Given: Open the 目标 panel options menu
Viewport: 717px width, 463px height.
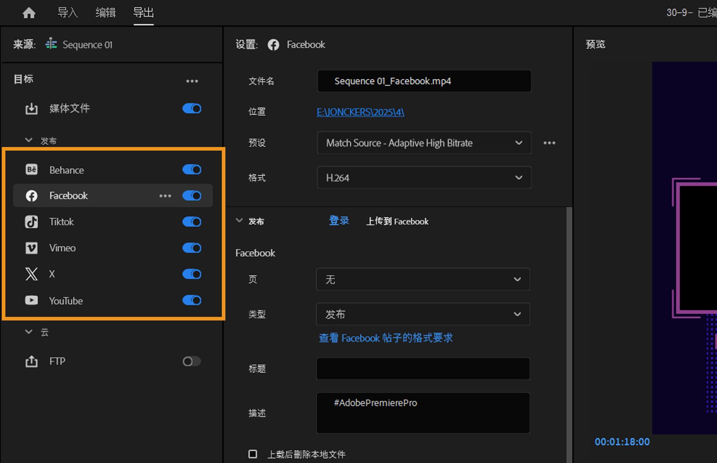Looking at the screenshot, I should click(192, 81).
